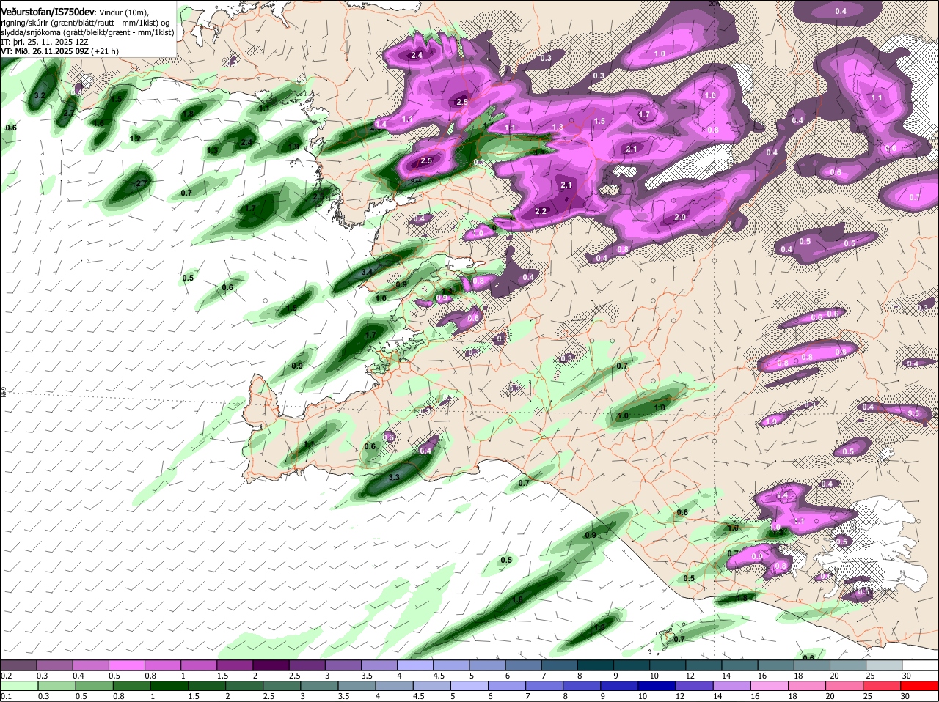Click the light grey 25–30 snow legend swatch
Viewport: 939px width, 702px height.
pos(885,665)
